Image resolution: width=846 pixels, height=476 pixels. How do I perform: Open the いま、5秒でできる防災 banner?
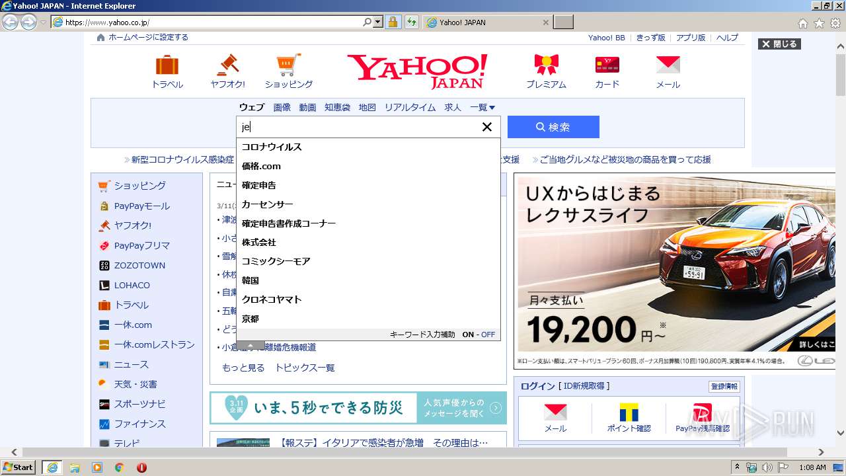pyautogui.click(x=358, y=408)
